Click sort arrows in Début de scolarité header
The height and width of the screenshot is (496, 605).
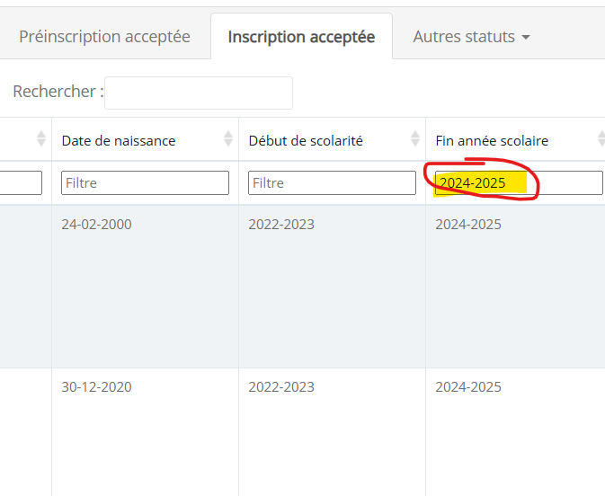pyautogui.click(x=415, y=138)
